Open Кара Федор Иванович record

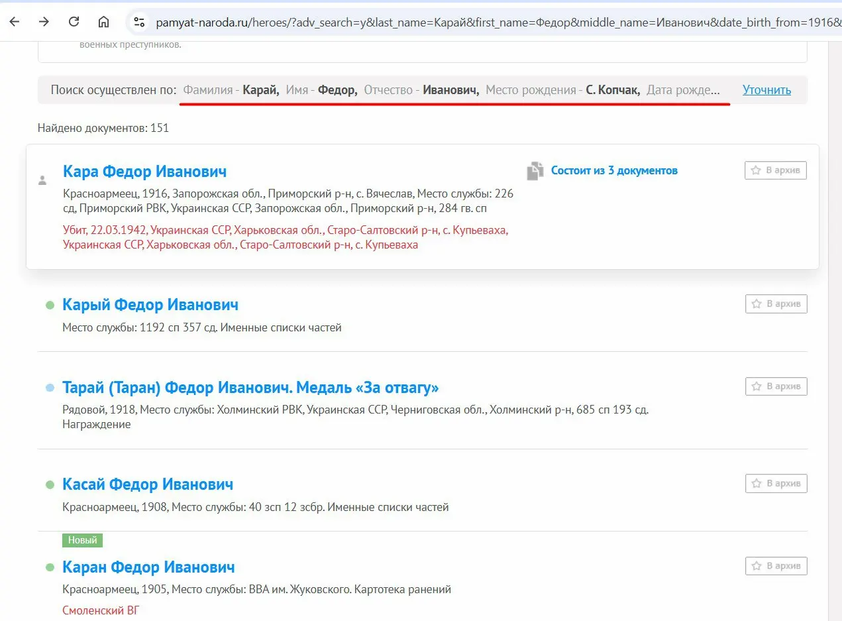(144, 171)
